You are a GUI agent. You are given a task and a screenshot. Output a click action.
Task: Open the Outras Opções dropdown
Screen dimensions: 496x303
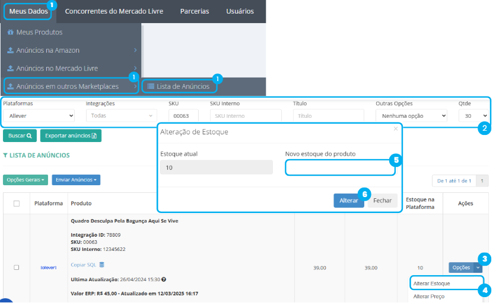point(411,116)
